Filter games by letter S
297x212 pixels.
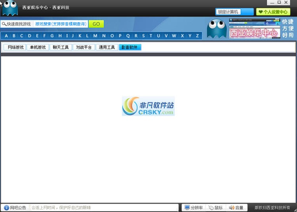tap(144, 36)
